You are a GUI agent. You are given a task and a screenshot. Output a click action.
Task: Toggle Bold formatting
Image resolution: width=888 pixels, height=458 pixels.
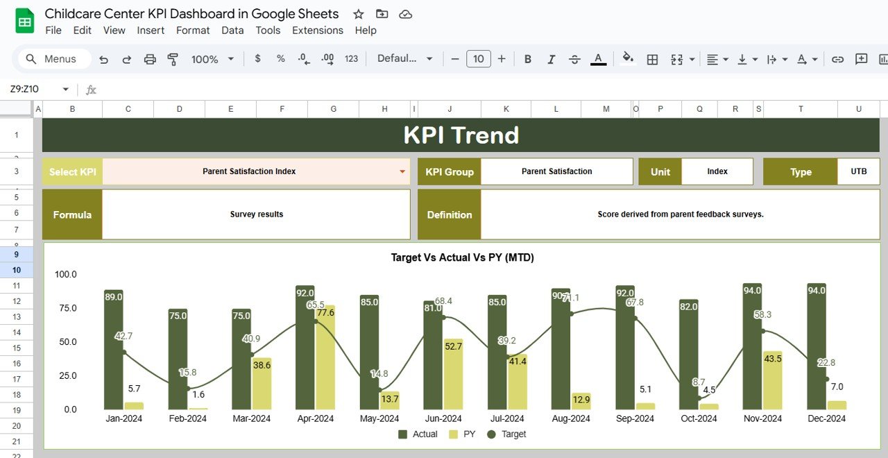527,59
